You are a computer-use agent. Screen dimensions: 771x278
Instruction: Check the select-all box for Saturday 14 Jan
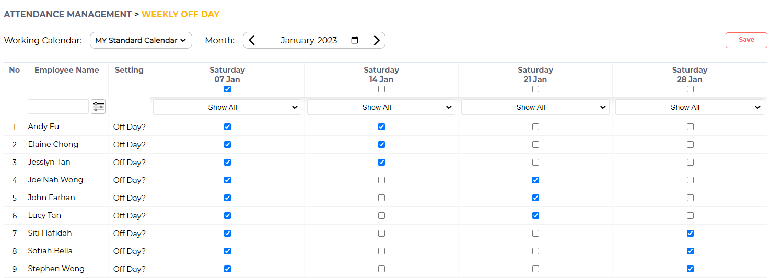pyautogui.click(x=381, y=89)
